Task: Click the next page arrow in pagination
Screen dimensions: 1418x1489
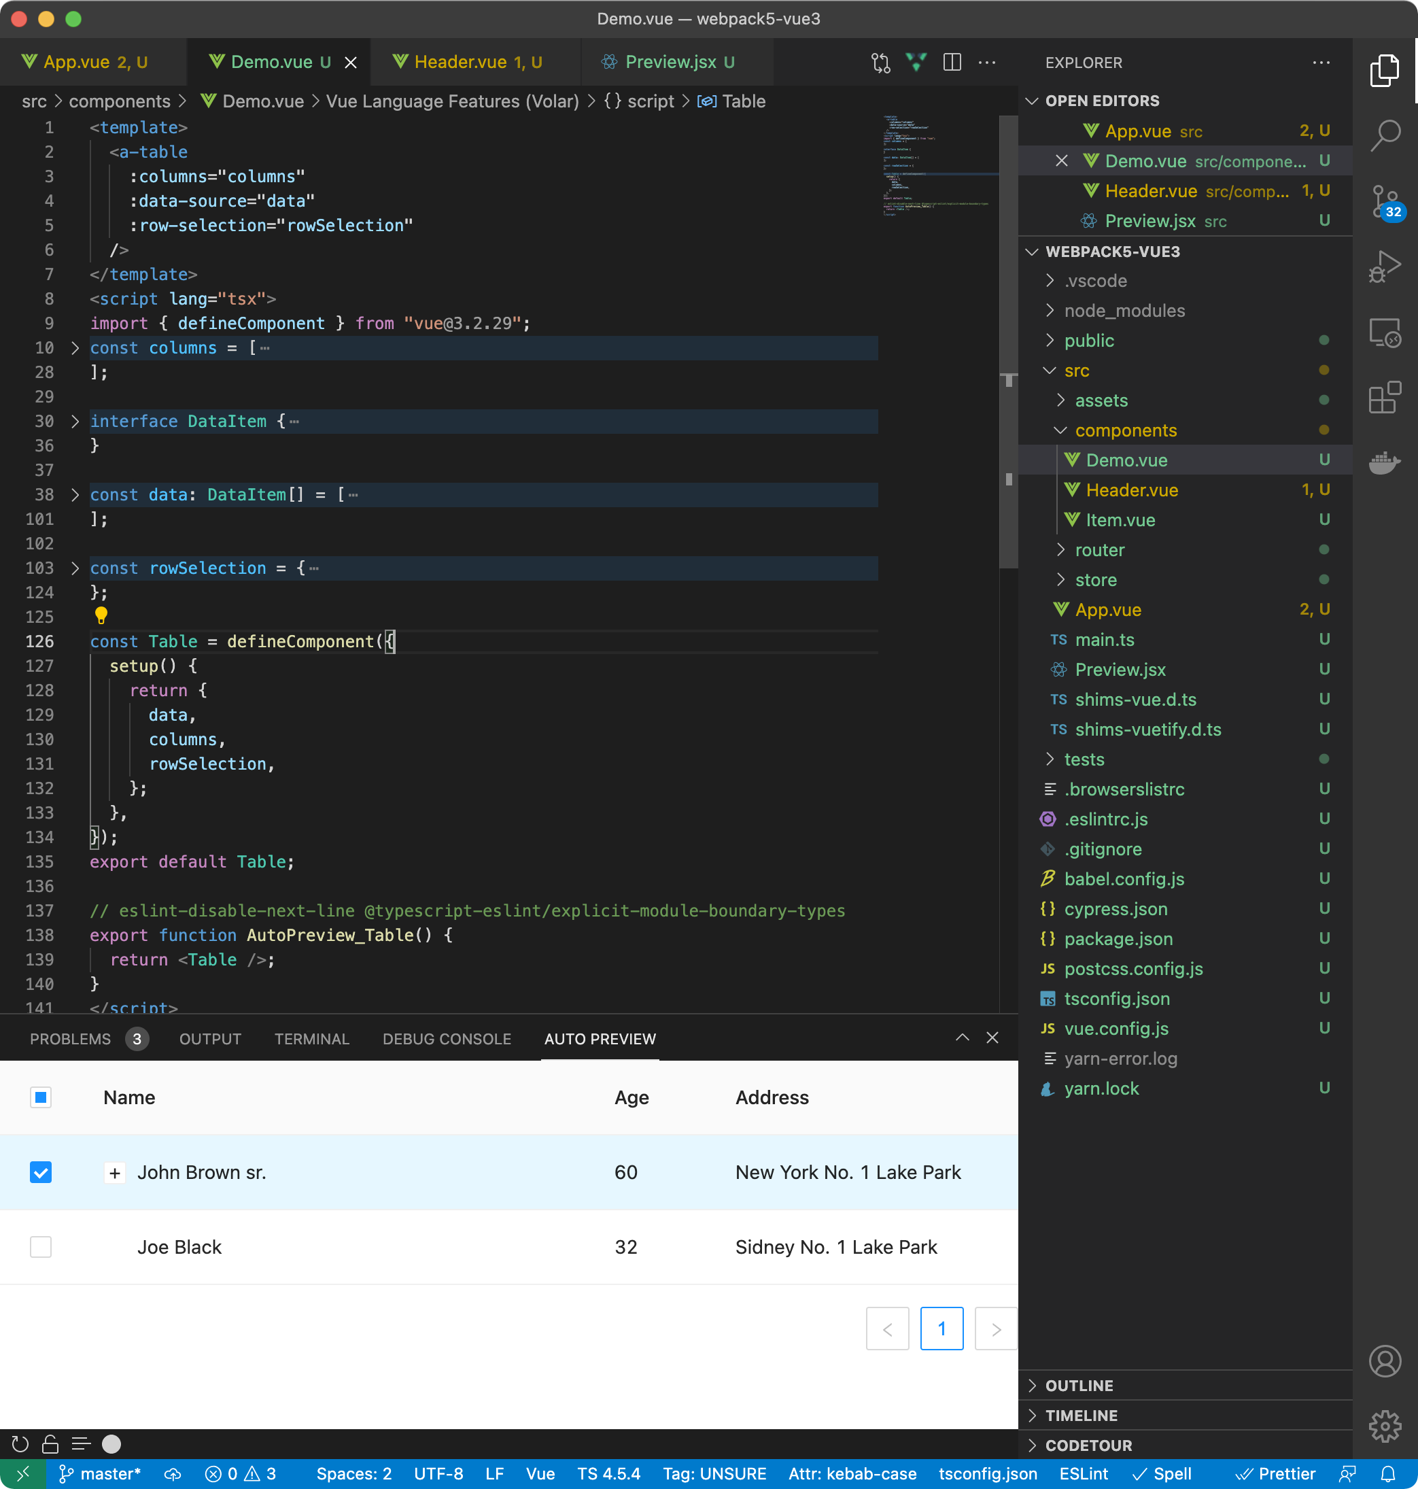Action: click(995, 1329)
